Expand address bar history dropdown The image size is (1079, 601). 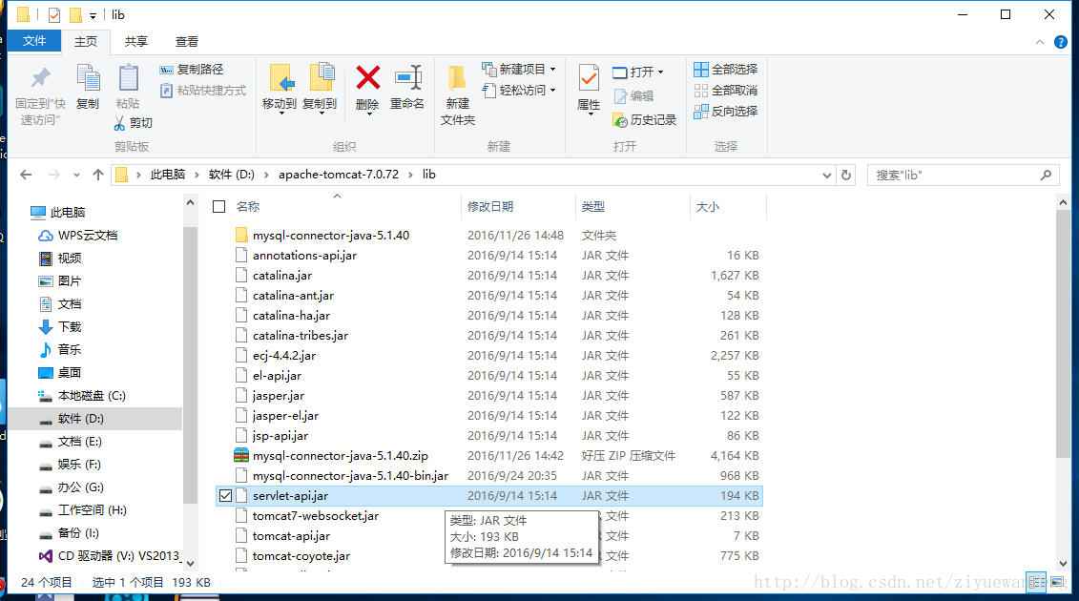[826, 175]
